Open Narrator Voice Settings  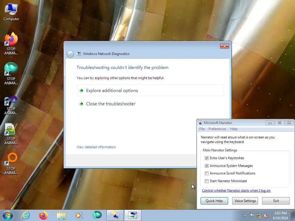(245, 201)
